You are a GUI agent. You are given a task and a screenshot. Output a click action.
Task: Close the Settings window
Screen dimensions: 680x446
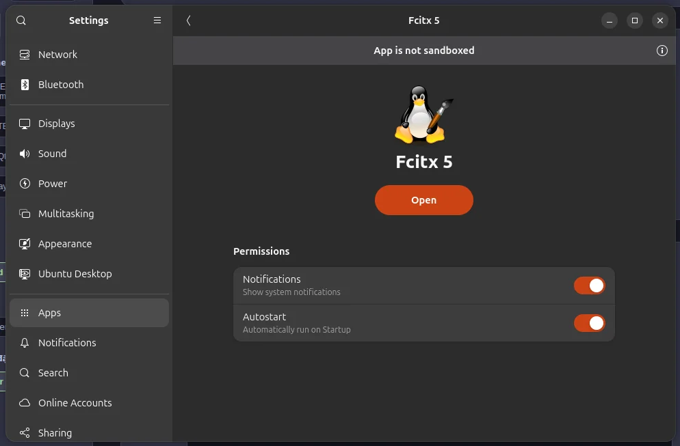click(660, 20)
